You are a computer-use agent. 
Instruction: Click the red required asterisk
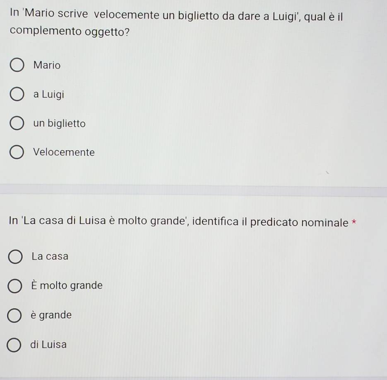click(x=354, y=222)
